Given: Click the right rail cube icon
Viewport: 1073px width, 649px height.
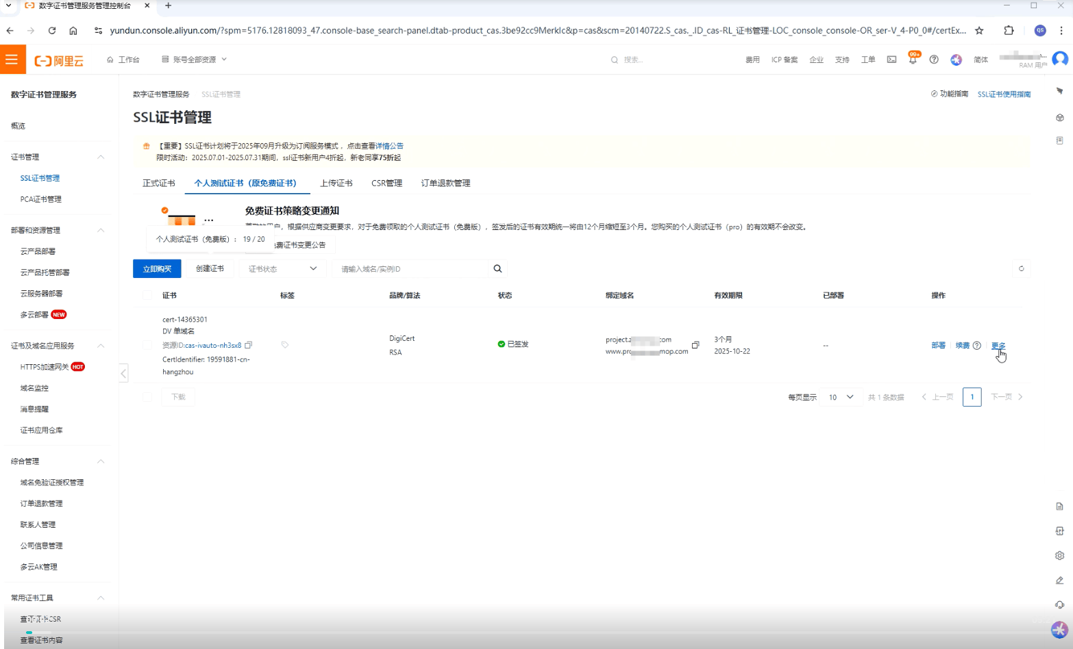Looking at the screenshot, I should [x=1059, y=118].
